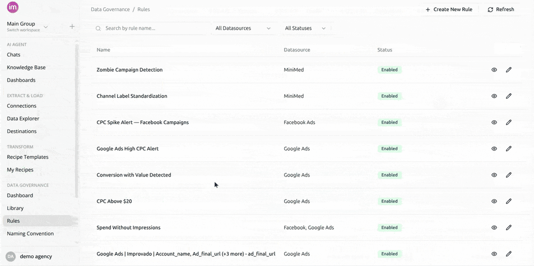Open Recipe Templates in the sidebar
Screen dimensions: 534x266
tap(27, 157)
